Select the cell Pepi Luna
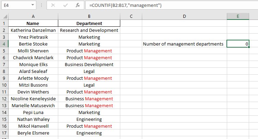This screenshot has height=139, width=258. pos(33,113)
